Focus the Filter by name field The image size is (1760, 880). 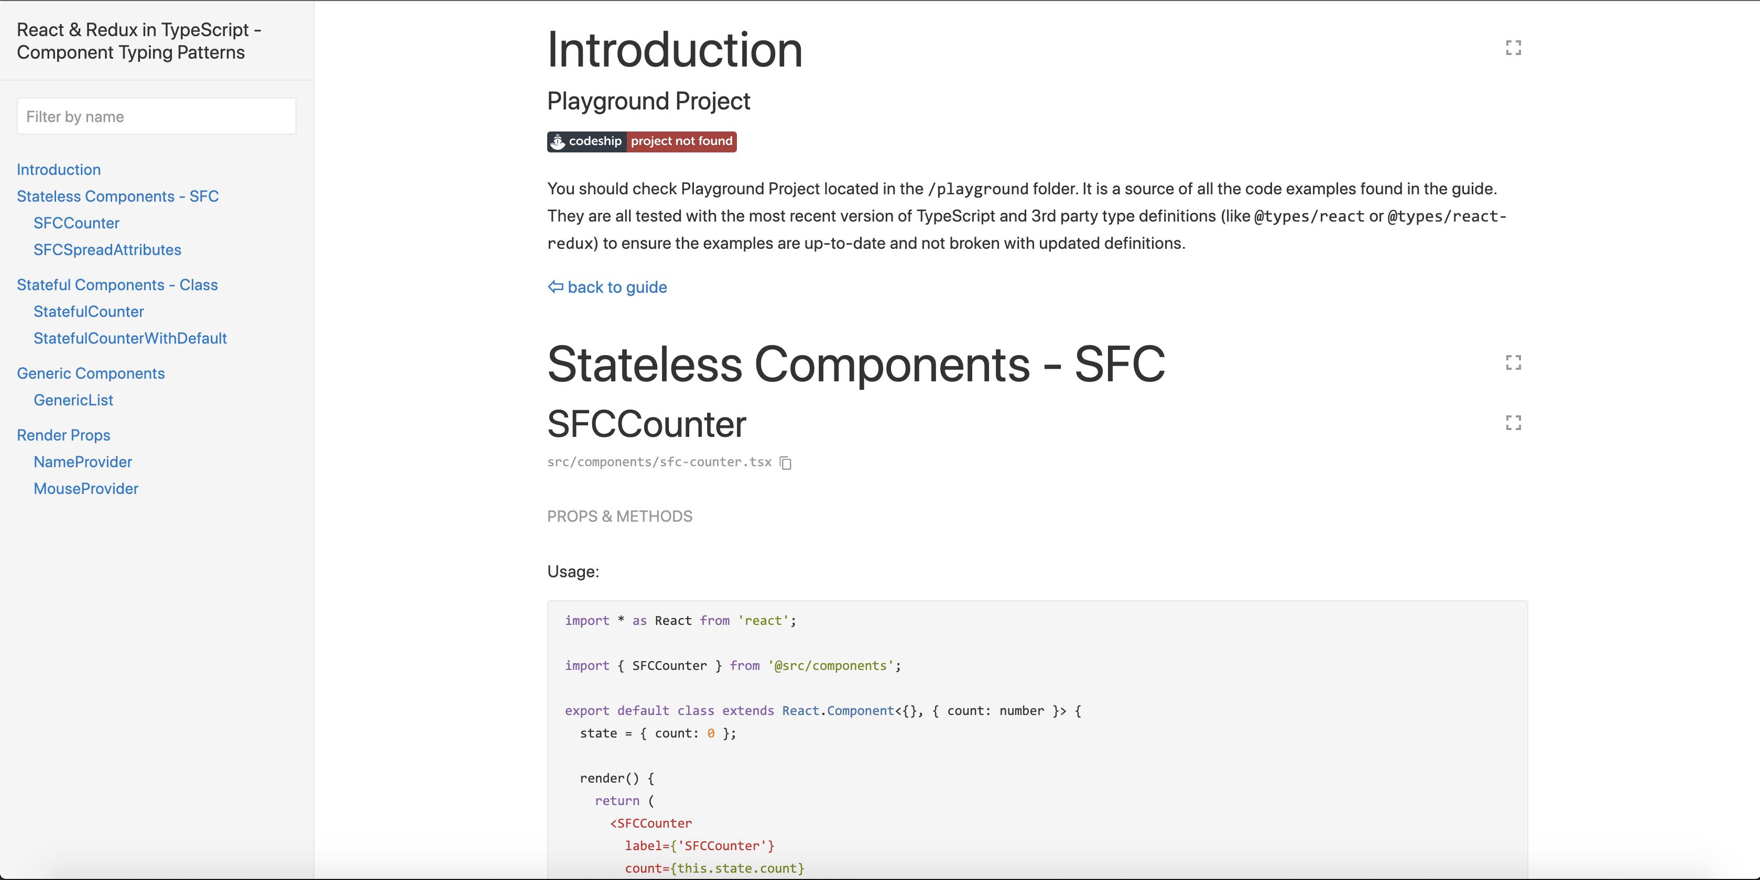coord(157,117)
